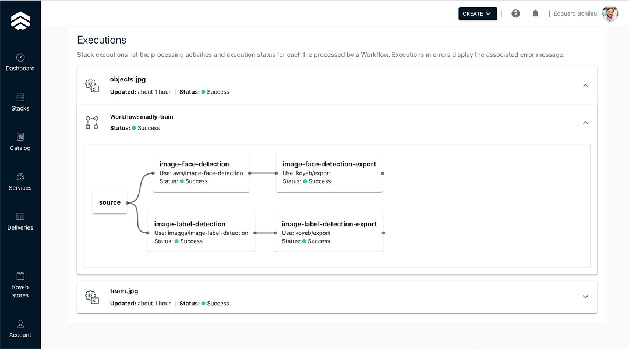Open the notifications bell

point(535,13)
